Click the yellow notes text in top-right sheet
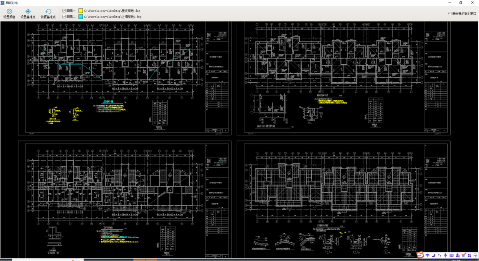The height and width of the screenshot is (261, 479). tap(332, 103)
